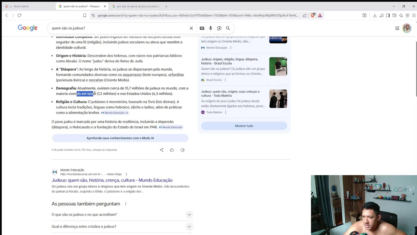Open the 'Mundo Educação +4' citation chip
417x235 pixels.
115,113
